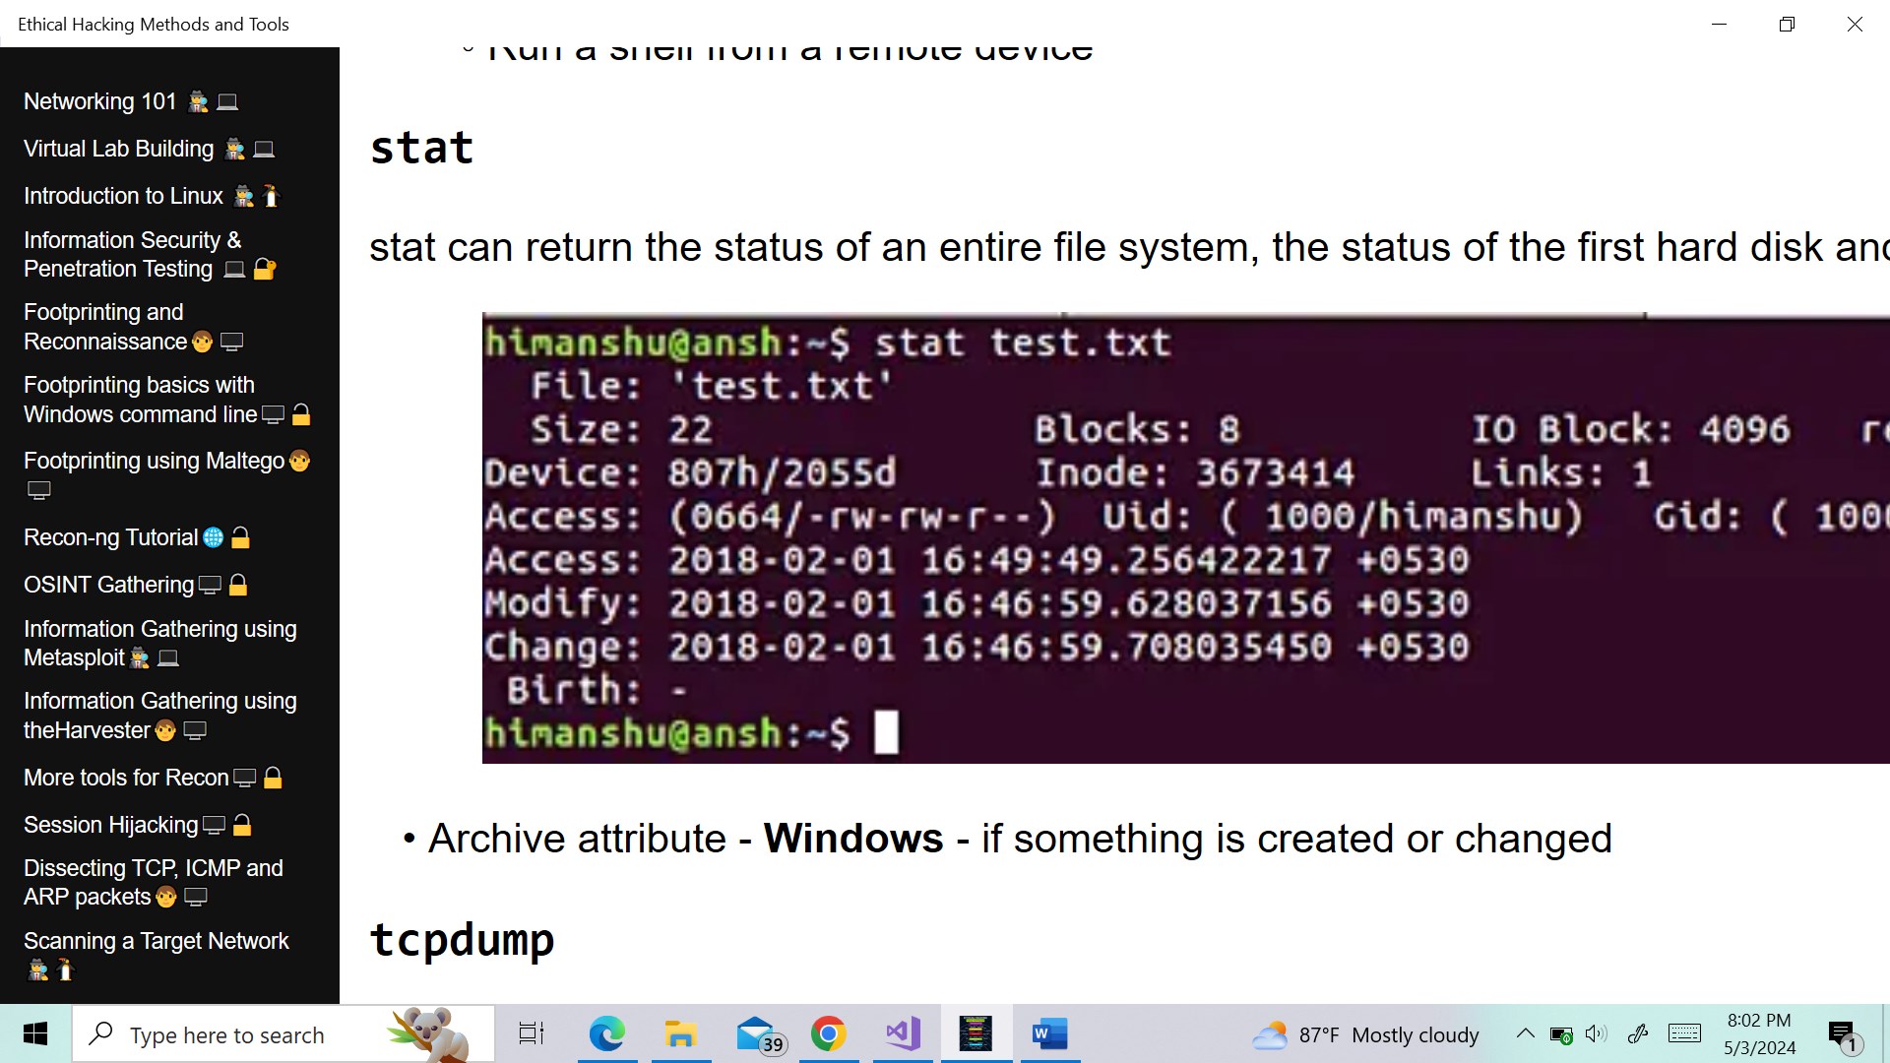
Task: Click the monitor icon beside OSINT Gathering
Action: click(210, 585)
